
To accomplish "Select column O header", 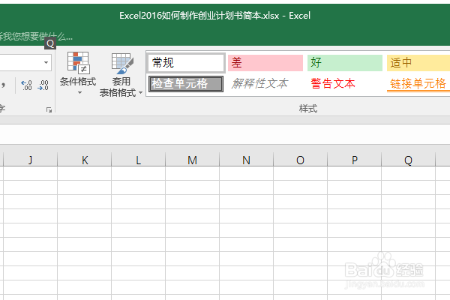I will tap(300, 160).
